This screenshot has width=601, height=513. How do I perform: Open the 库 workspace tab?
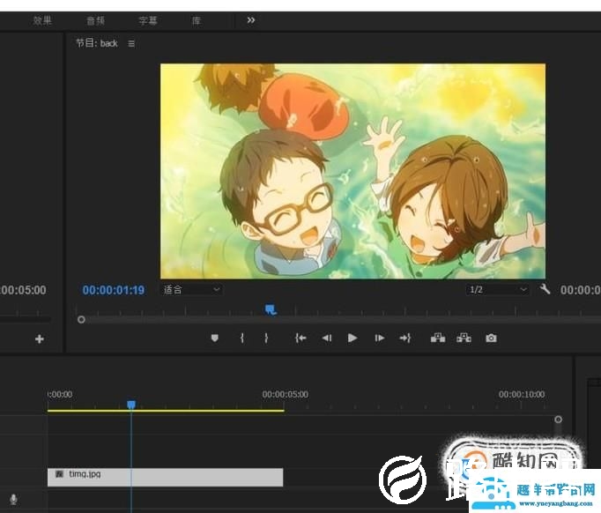click(196, 20)
